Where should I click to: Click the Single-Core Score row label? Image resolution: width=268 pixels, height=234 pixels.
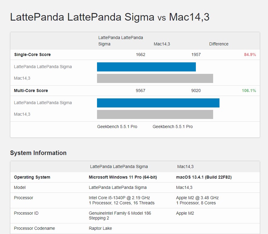point(32,55)
